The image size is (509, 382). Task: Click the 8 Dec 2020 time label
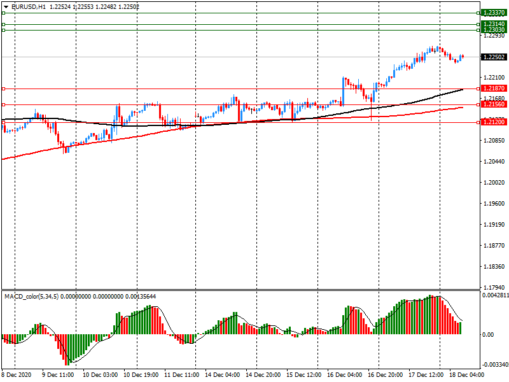[x=17, y=375]
